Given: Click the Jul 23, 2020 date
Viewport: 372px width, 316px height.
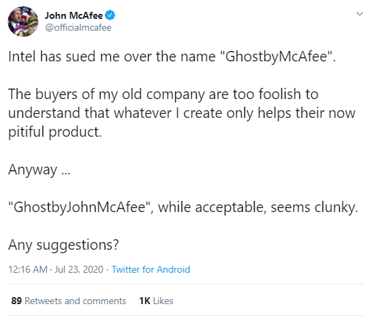Looking at the screenshot, I should (x=79, y=269).
